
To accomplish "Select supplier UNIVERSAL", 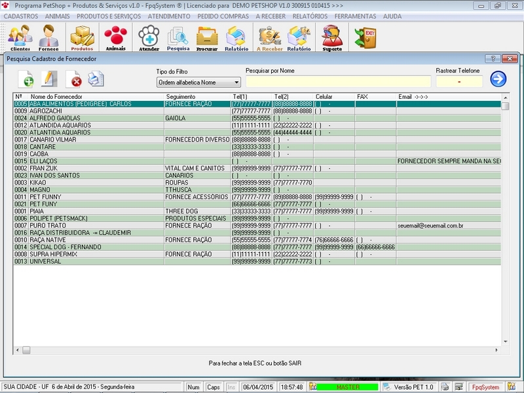I will pos(257,261).
